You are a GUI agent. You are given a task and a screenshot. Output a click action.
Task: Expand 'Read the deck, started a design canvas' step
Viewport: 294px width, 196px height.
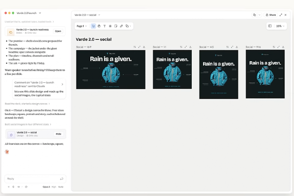pos(28,104)
